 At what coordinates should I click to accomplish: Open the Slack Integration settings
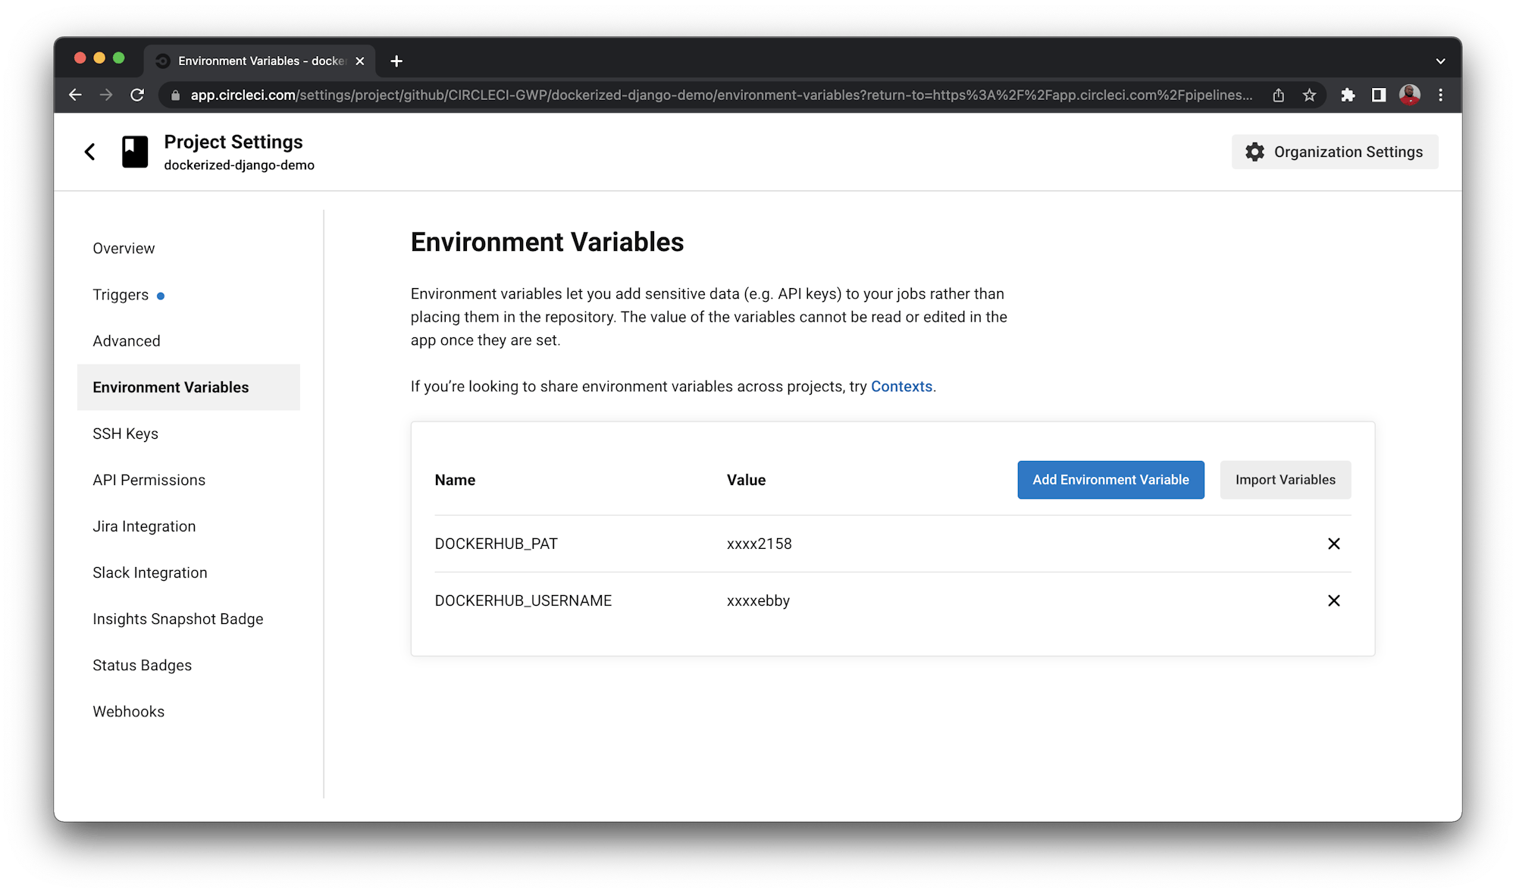(149, 572)
